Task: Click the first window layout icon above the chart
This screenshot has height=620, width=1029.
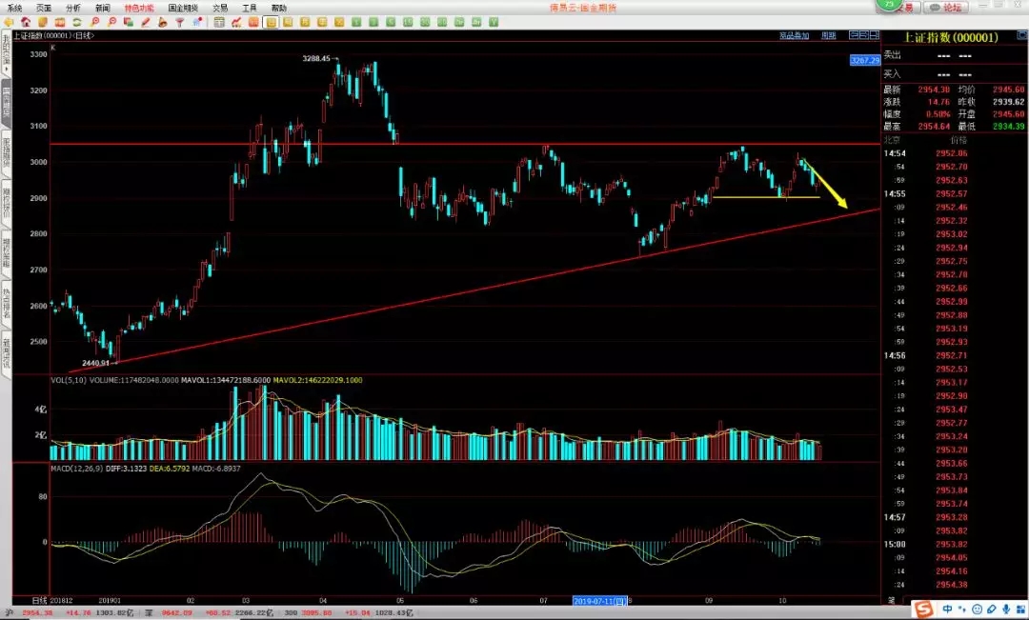Action: pos(854,35)
